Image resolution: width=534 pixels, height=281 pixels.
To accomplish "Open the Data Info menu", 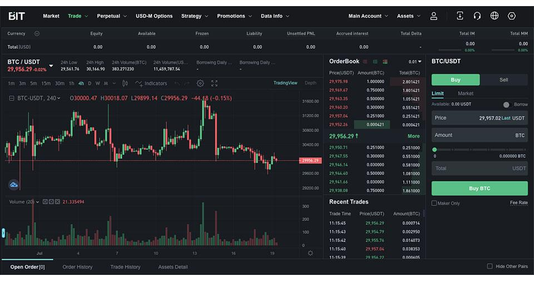I will tap(275, 16).
